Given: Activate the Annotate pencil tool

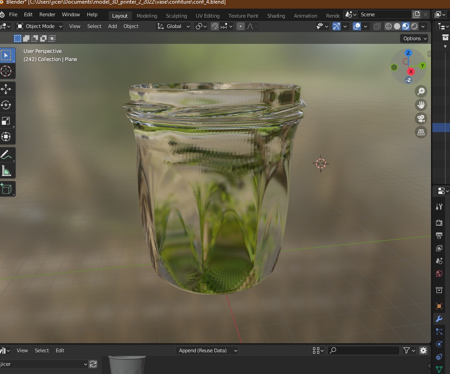Looking at the screenshot, I should [x=6, y=155].
